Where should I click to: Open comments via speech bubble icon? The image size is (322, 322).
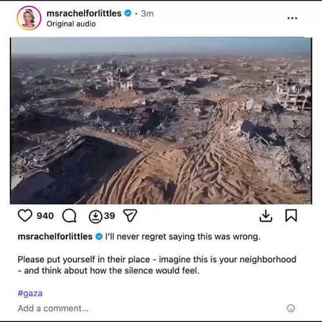pyautogui.click(x=69, y=216)
